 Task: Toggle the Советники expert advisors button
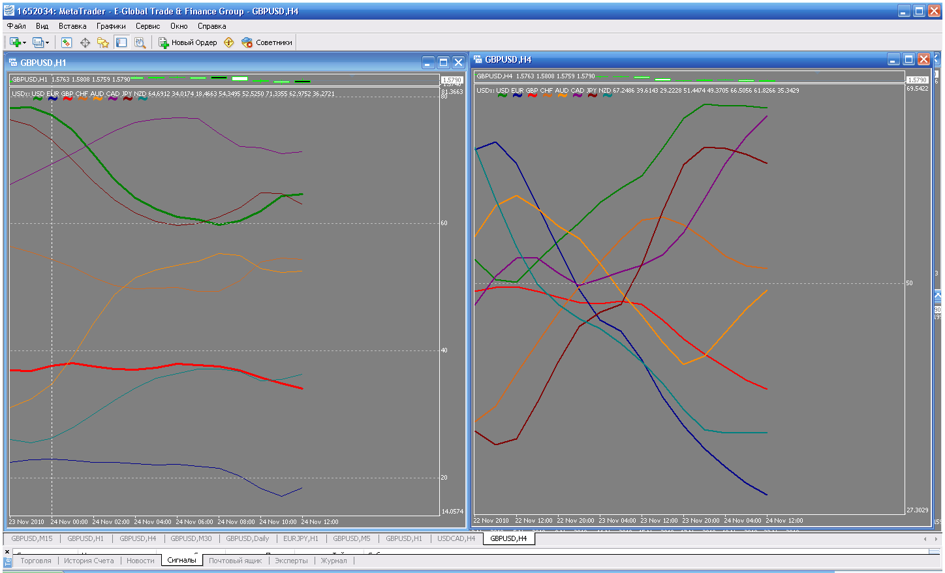(x=267, y=42)
